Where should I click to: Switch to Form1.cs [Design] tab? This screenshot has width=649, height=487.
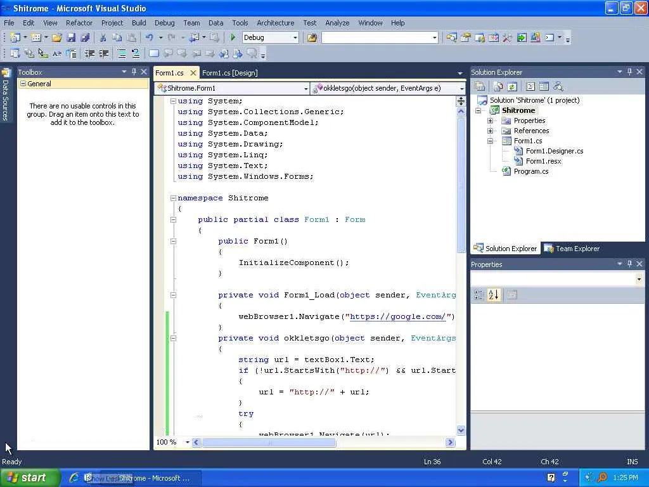coord(229,73)
